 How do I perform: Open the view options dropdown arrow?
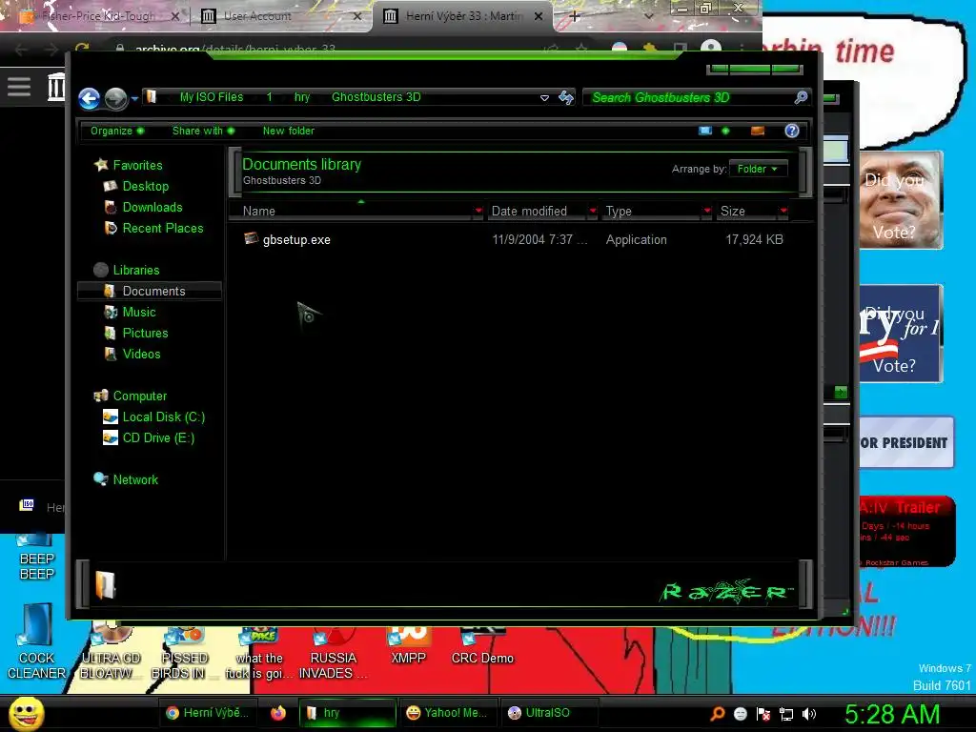tap(725, 131)
